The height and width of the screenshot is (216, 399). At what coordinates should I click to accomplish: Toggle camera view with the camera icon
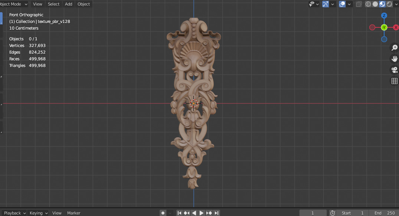[395, 70]
